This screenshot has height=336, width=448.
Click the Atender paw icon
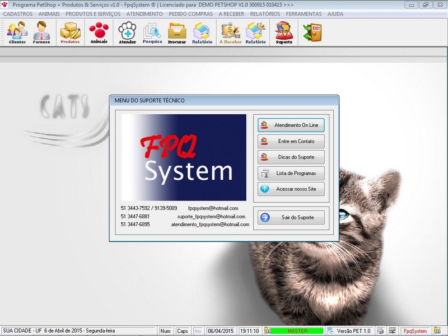[128, 32]
